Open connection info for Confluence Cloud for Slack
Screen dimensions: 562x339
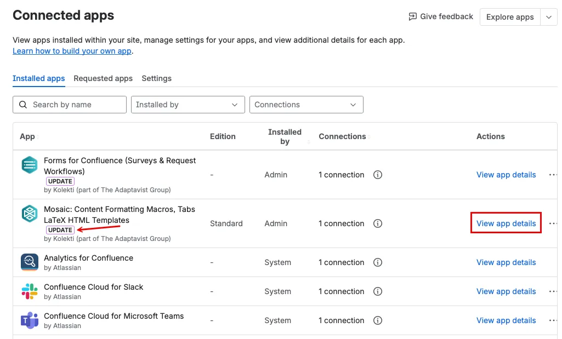point(378,291)
